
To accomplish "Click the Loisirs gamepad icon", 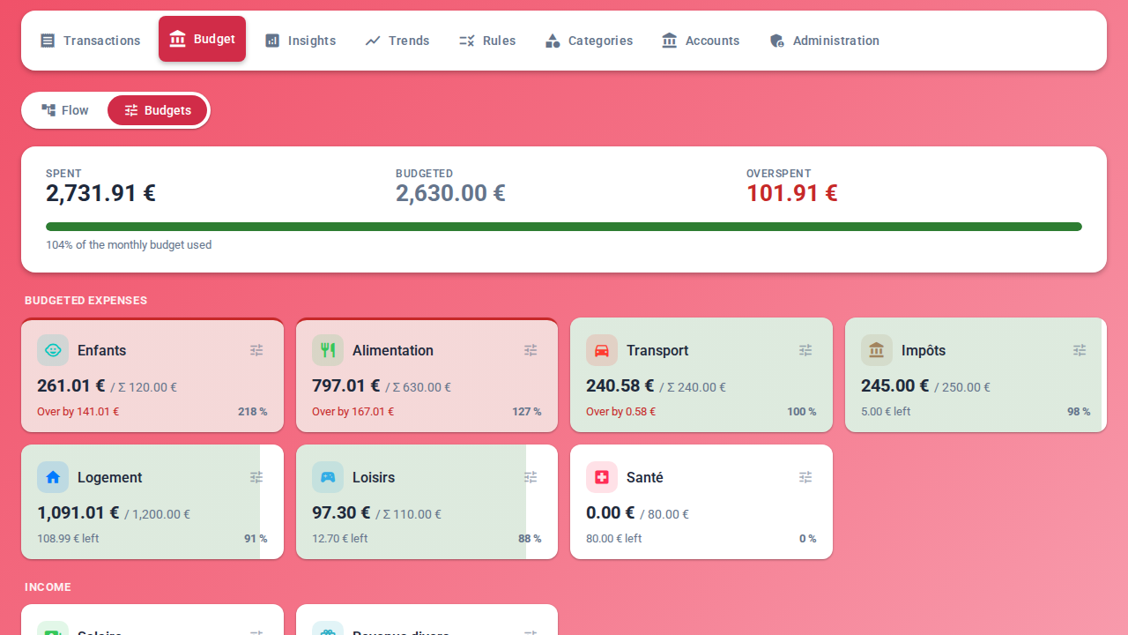I will 328,477.
